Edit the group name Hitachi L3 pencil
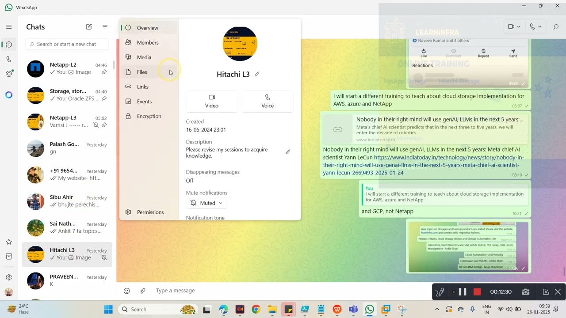This screenshot has width=566, height=318. (x=257, y=74)
